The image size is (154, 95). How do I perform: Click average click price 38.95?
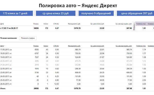pos(102,80)
